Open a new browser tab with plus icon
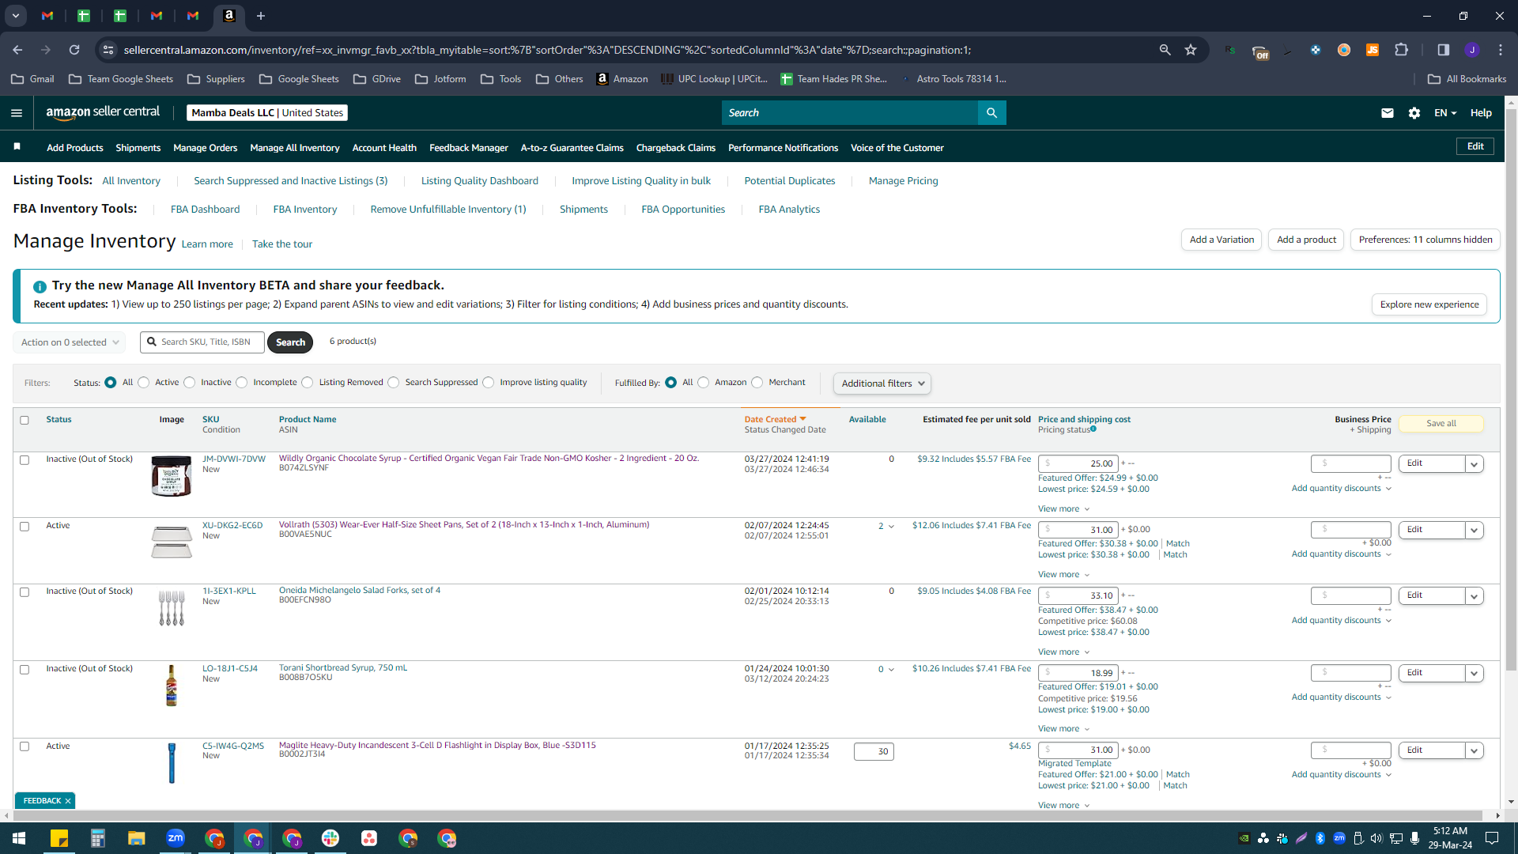 pos(261,16)
